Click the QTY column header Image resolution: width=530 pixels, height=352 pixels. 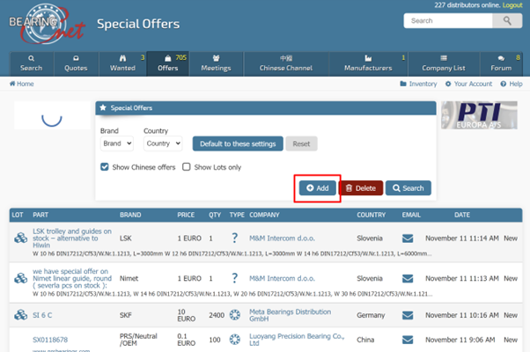[215, 215]
